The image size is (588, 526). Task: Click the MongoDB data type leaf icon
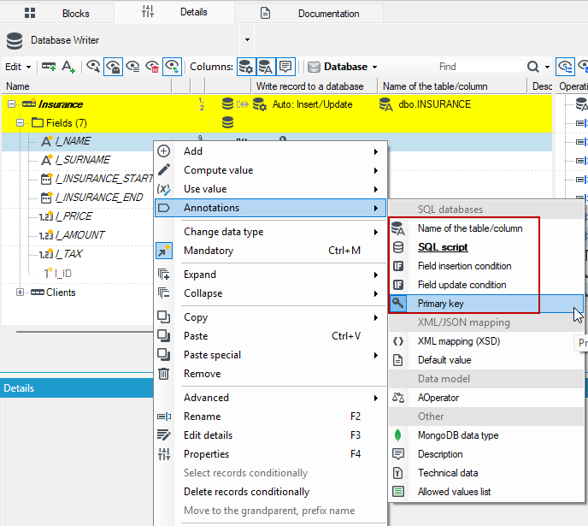click(398, 435)
